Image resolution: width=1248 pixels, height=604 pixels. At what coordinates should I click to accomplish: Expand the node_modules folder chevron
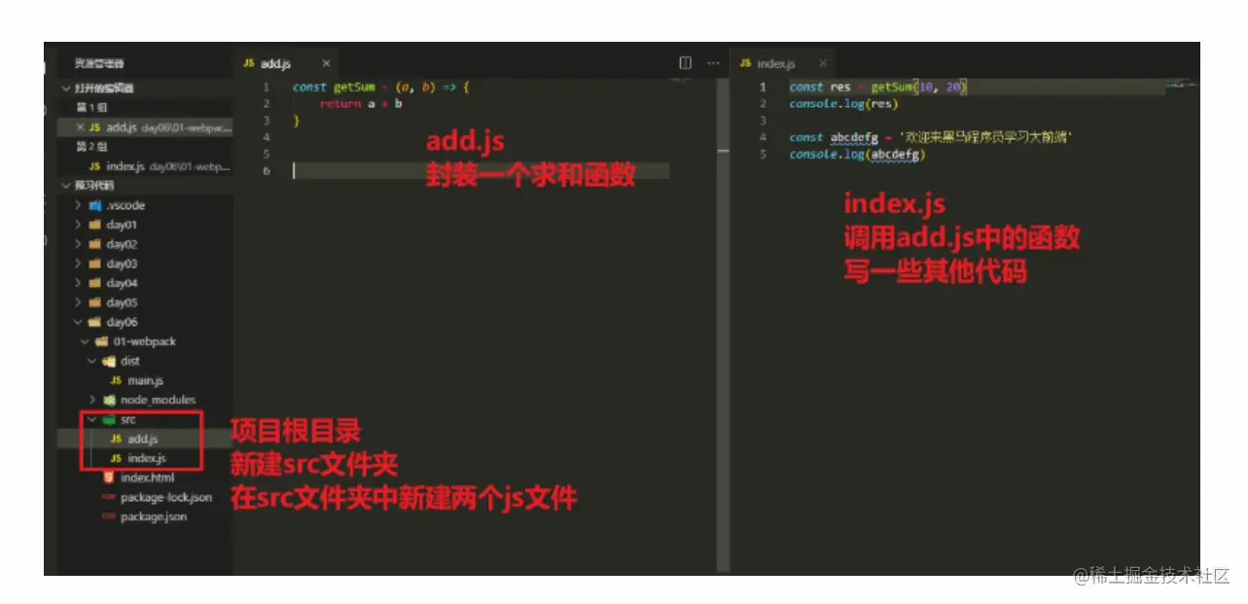(92, 400)
